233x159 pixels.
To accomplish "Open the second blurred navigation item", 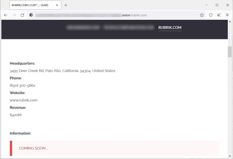I will [x=129, y=27].
